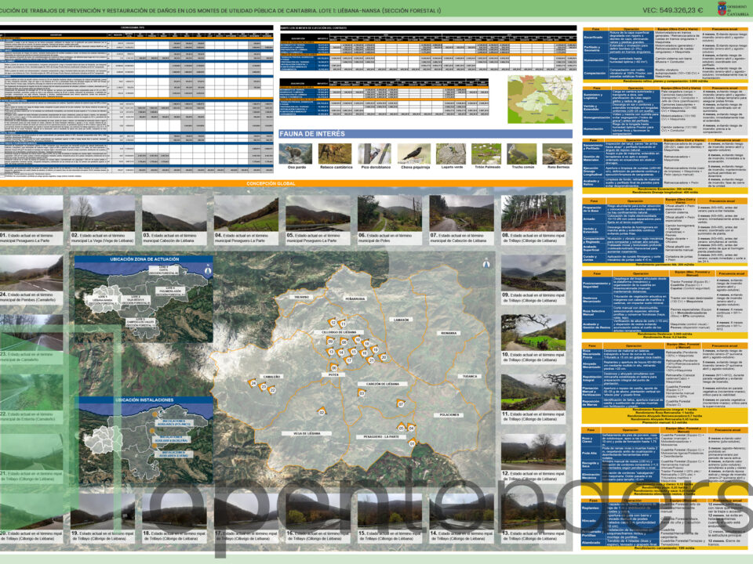753x564 pixels.
Task: Select photo marker 03 on the map
Action: pos(362,392)
